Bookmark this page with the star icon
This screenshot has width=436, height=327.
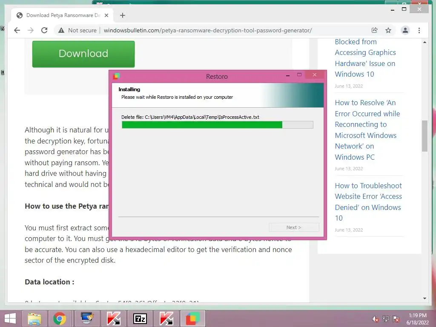pyautogui.click(x=388, y=30)
